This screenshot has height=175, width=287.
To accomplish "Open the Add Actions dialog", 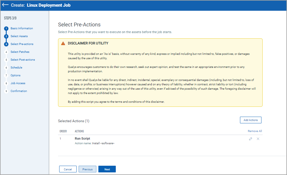I will click(250, 120).
